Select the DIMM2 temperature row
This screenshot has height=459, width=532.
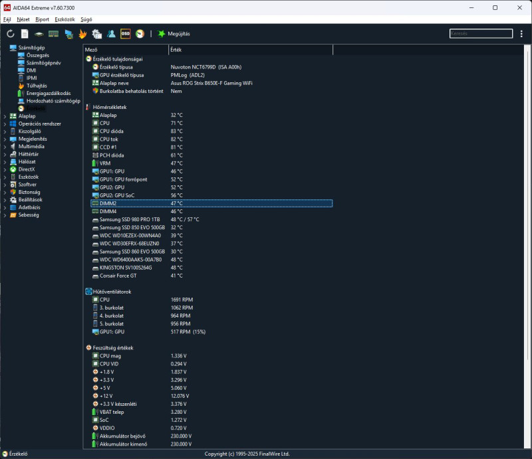coord(211,203)
